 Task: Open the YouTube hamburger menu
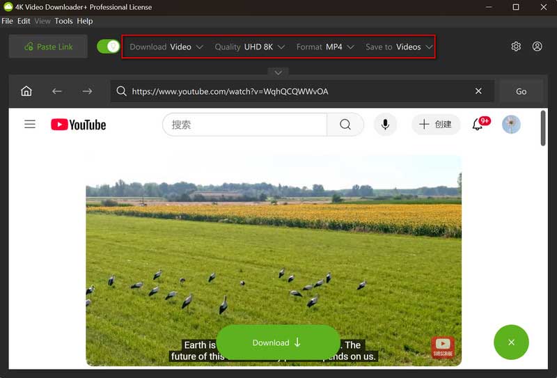pyautogui.click(x=30, y=124)
